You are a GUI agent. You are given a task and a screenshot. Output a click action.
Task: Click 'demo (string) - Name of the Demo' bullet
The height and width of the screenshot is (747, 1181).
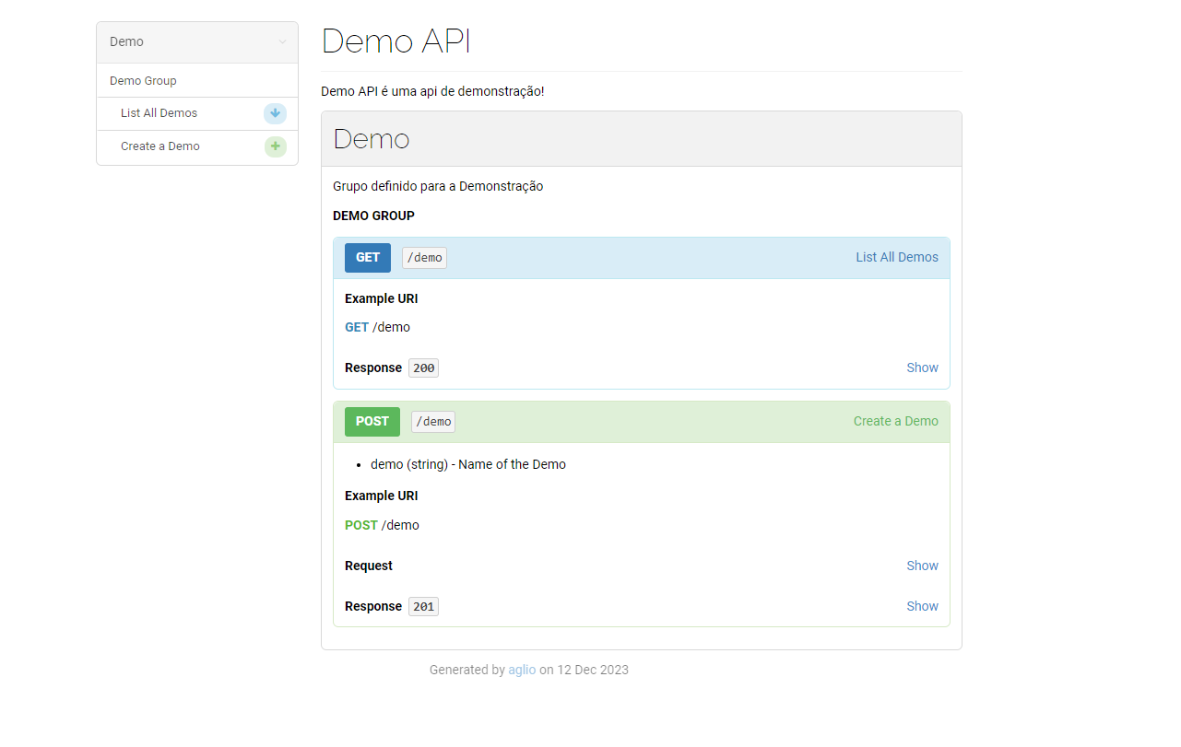click(468, 464)
